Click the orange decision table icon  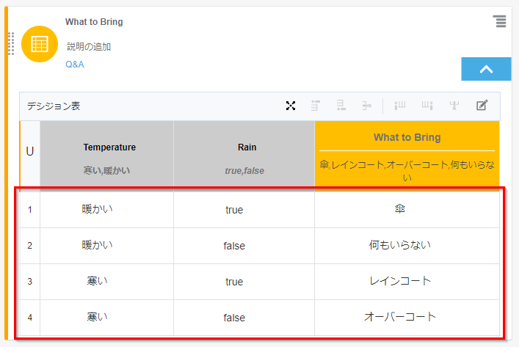(x=40, y=44)
